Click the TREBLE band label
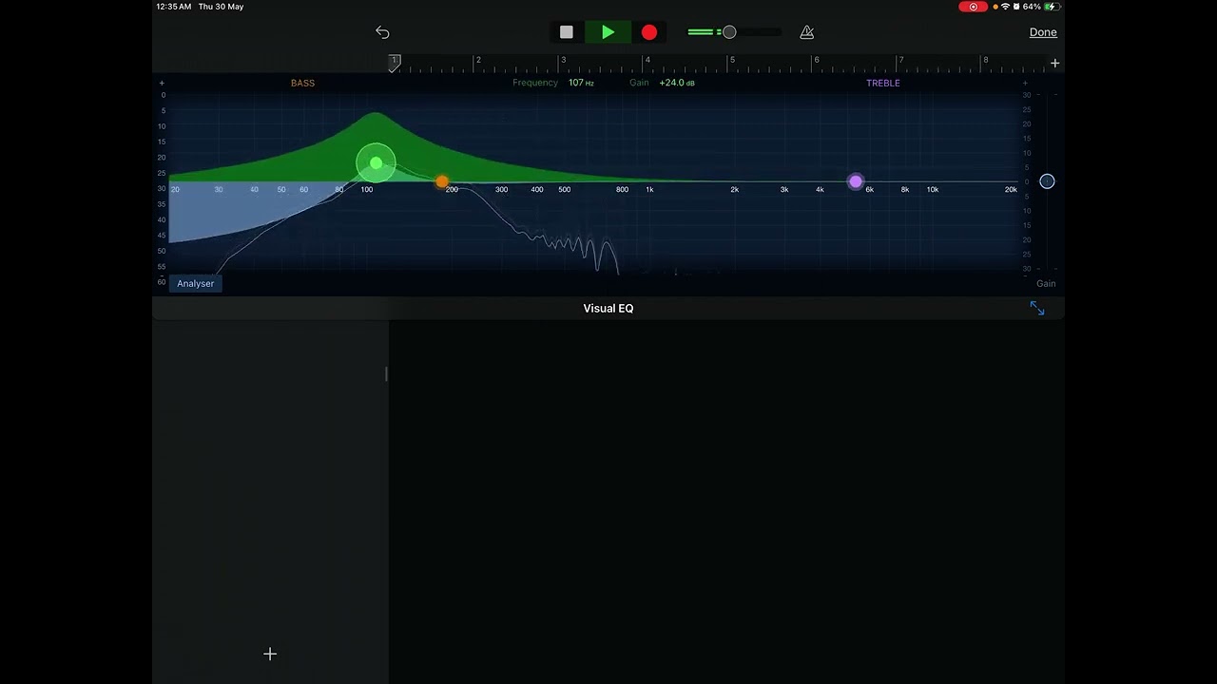The height and width of the screenshot is (684, 1217). tap(882, 83)
